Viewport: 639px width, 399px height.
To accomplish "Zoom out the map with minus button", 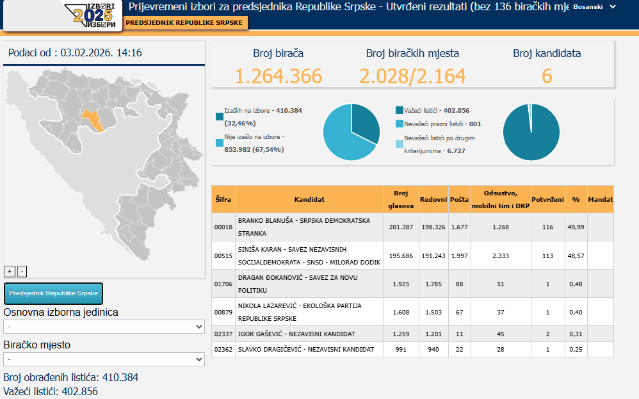I will [22, 271].
